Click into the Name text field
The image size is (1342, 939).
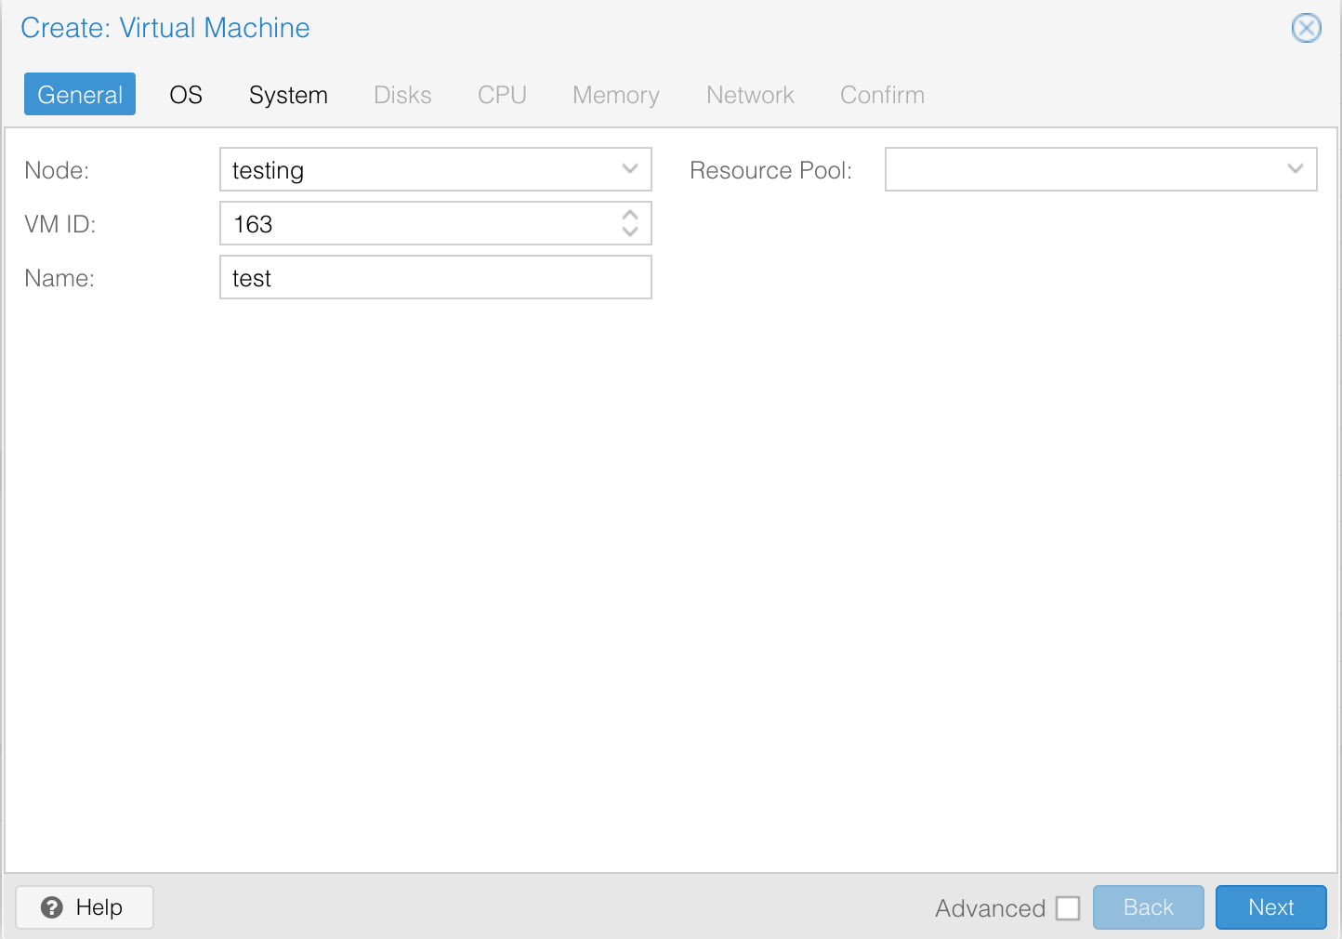point(435,278)
